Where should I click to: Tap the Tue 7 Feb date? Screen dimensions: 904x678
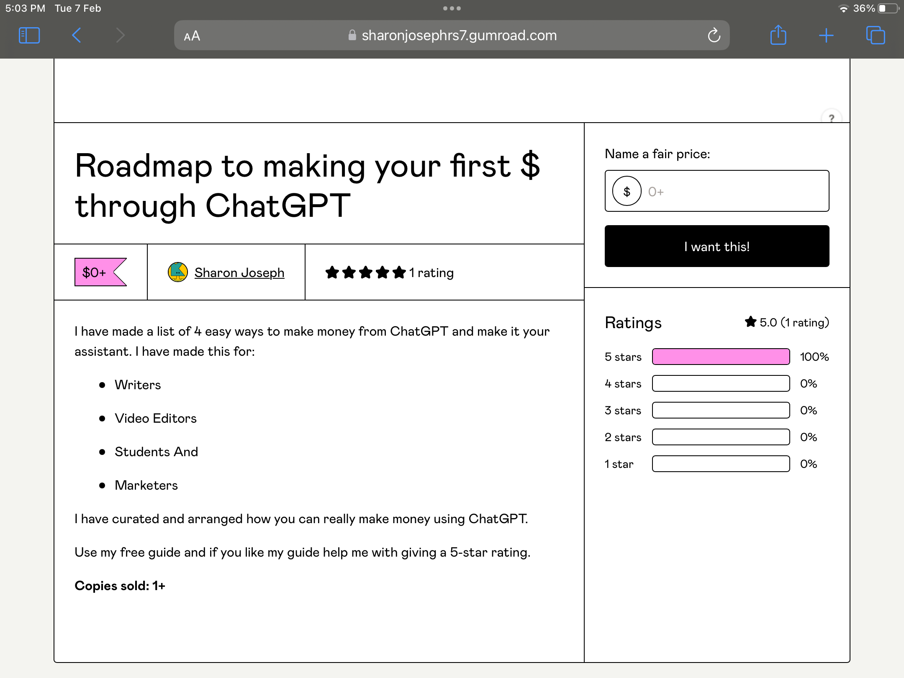[x=78, y=8]
